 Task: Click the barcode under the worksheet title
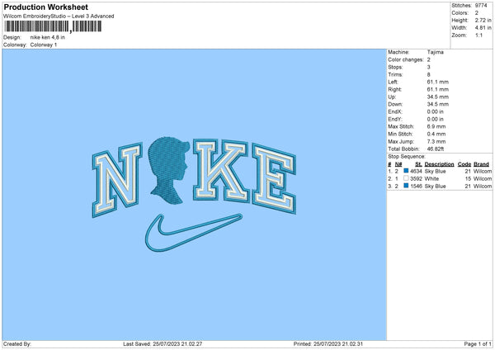(53, 26)
